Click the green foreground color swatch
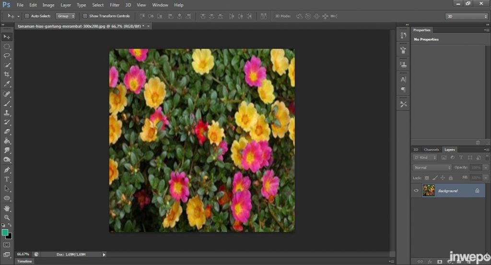This screenshot has width=491, height=265. point(5,232)
